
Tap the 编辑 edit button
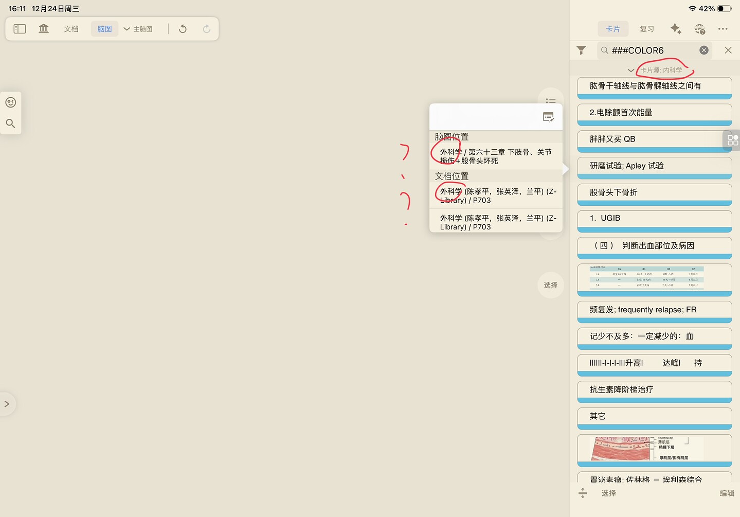pyautogui.click(x=727, y=493)
